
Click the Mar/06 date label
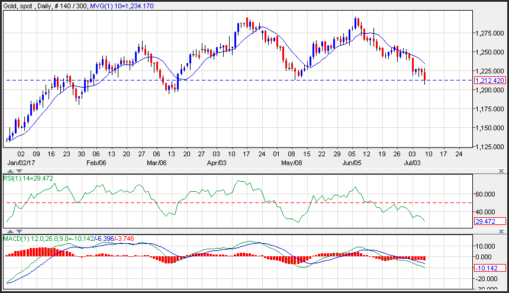(x=156, y=162)
